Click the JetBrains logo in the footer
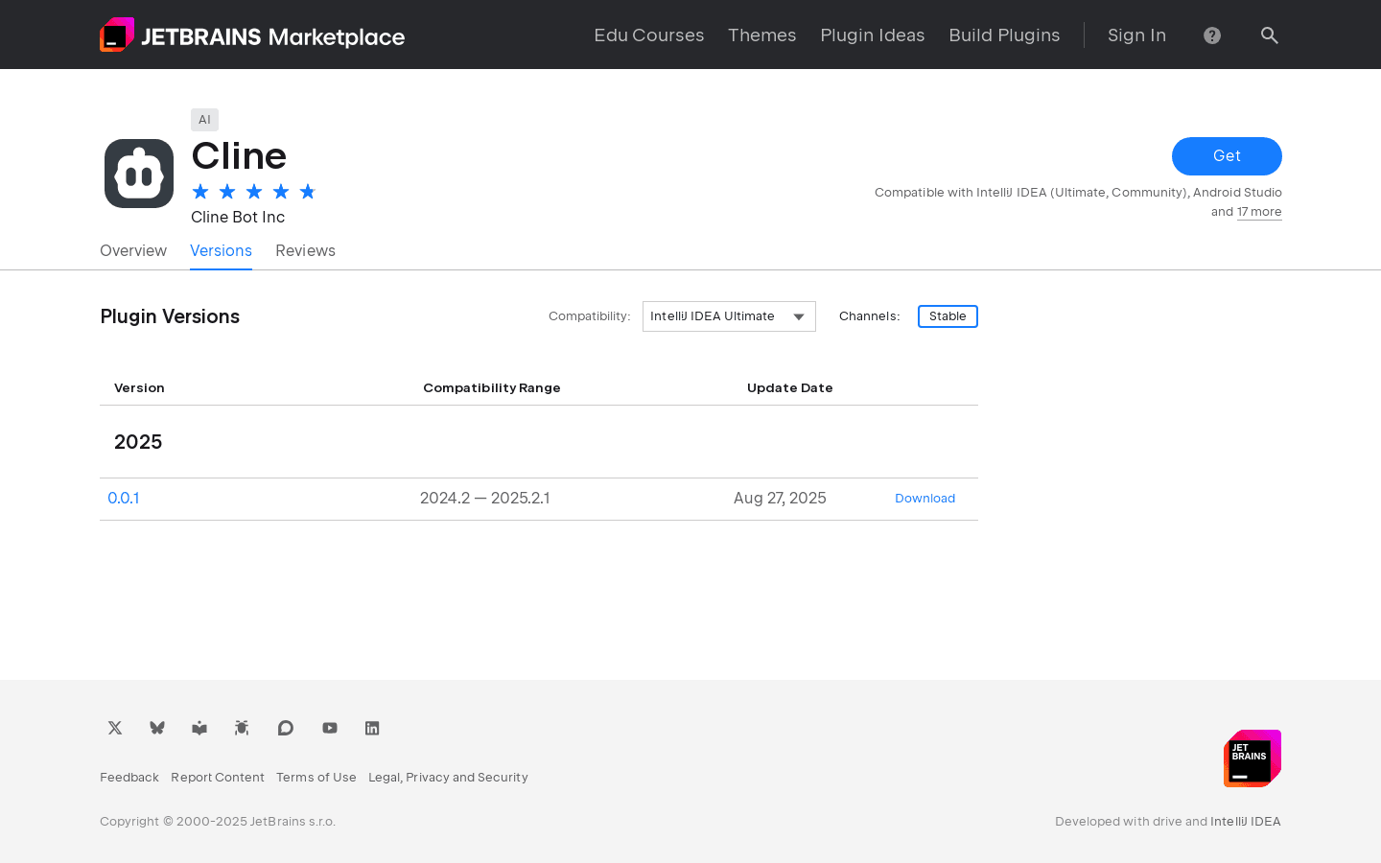 (x=1252, y=758)
